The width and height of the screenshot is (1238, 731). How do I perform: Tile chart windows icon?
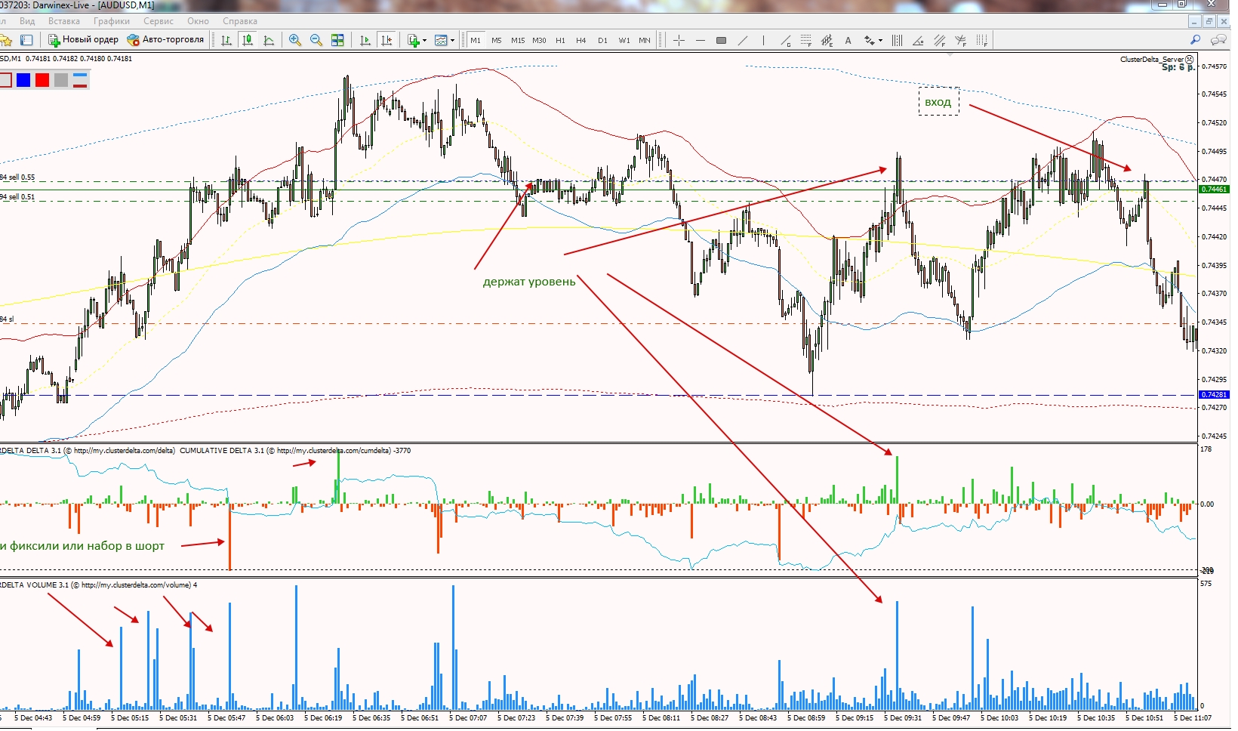[337, 40]
